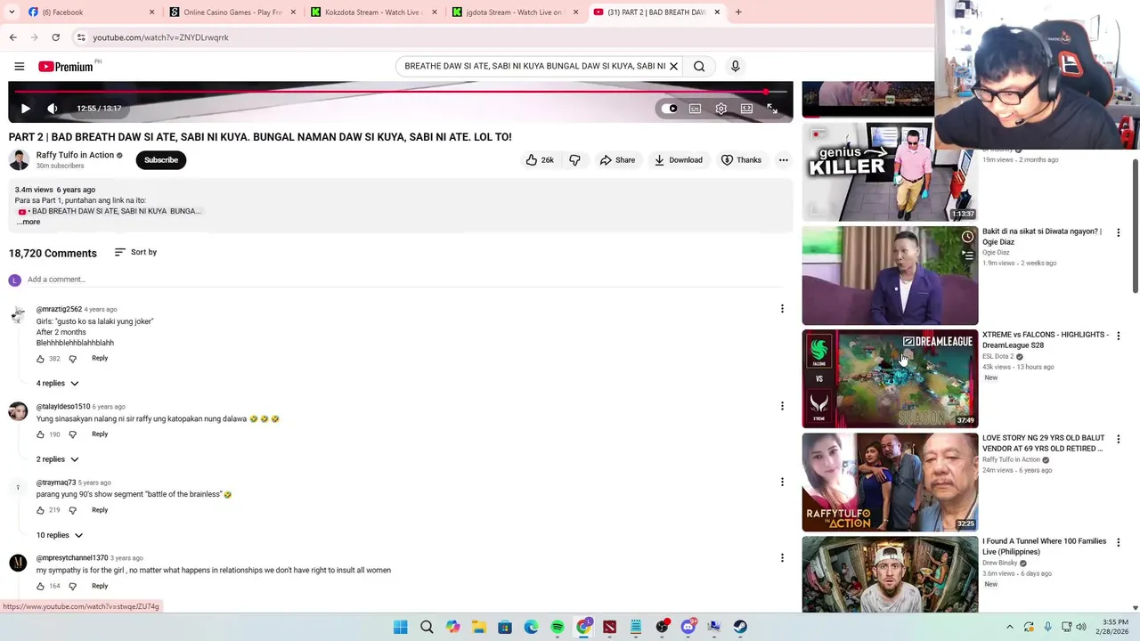Start voice search with the microphone

click(735, 66)
